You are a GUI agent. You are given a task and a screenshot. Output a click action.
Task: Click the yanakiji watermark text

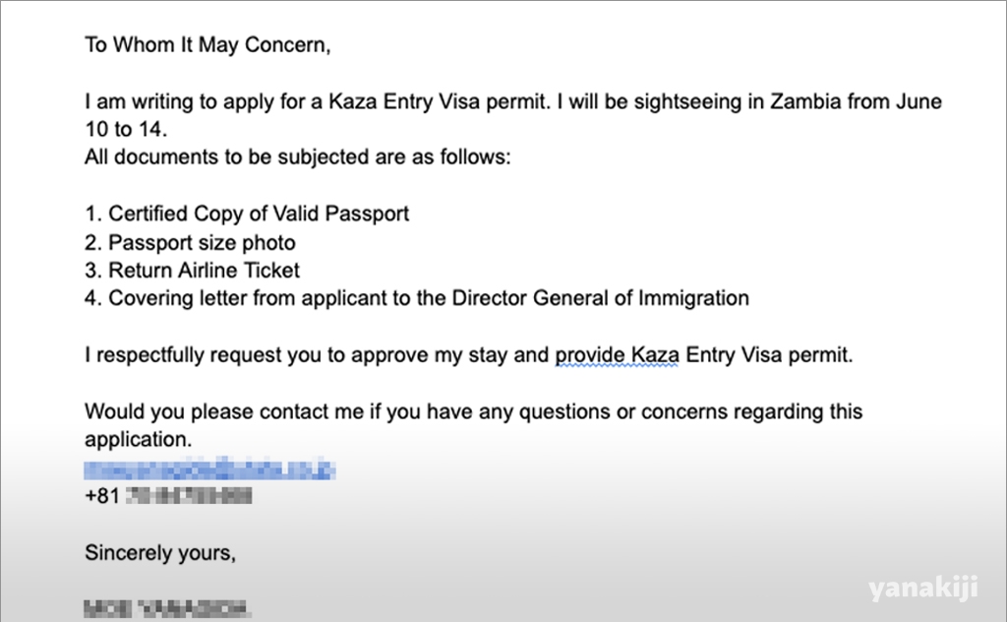tap(922, 588)
